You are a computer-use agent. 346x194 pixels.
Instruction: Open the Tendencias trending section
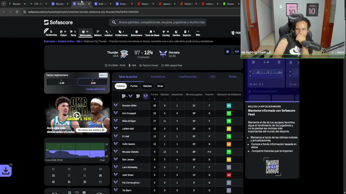[x=51, y=33]
